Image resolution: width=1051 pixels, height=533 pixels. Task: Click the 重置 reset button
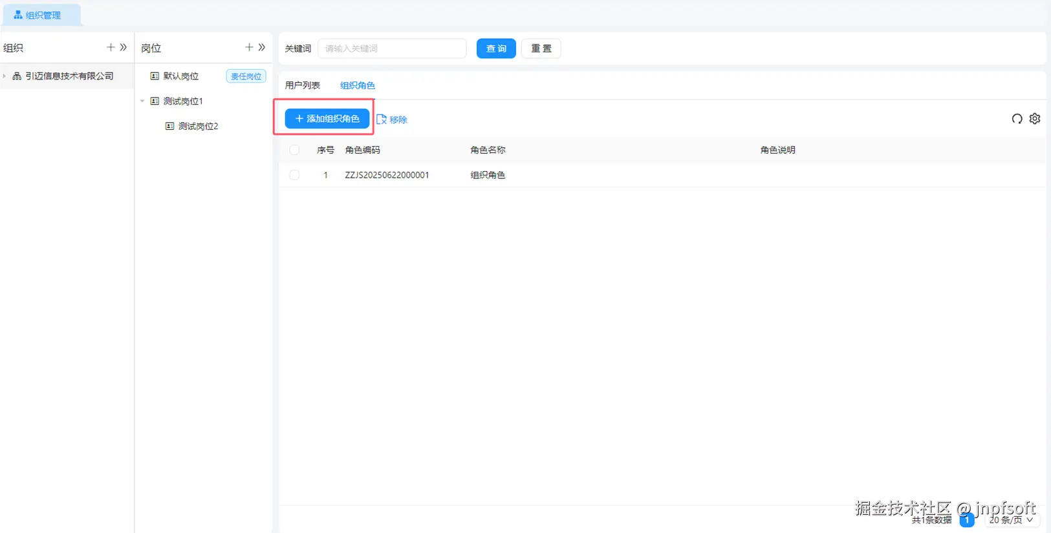pyautogui.click(x=541, y=48)
